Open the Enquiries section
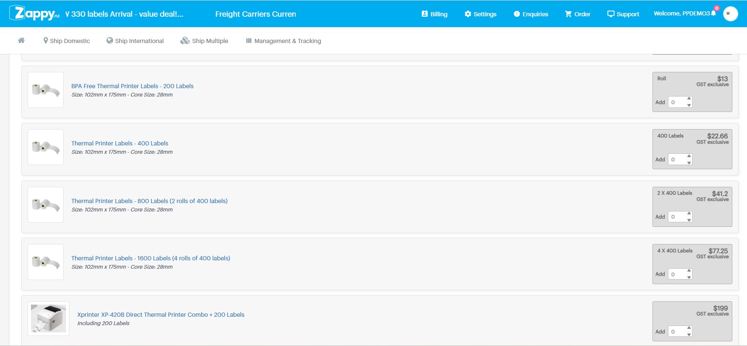This screenshot has width=747, height=346. pos(531,14)
